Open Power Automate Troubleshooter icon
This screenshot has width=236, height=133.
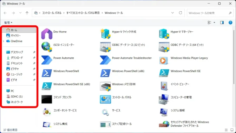[x=105, y=60]
